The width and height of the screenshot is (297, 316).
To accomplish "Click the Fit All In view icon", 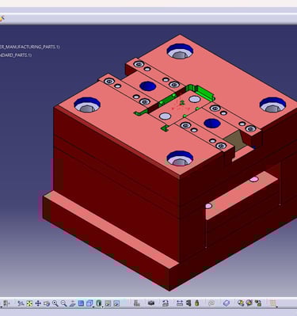I will 29,303.
